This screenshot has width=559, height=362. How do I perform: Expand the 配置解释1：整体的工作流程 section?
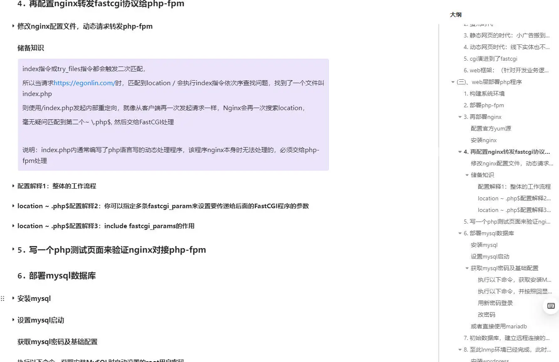point(13,186)
